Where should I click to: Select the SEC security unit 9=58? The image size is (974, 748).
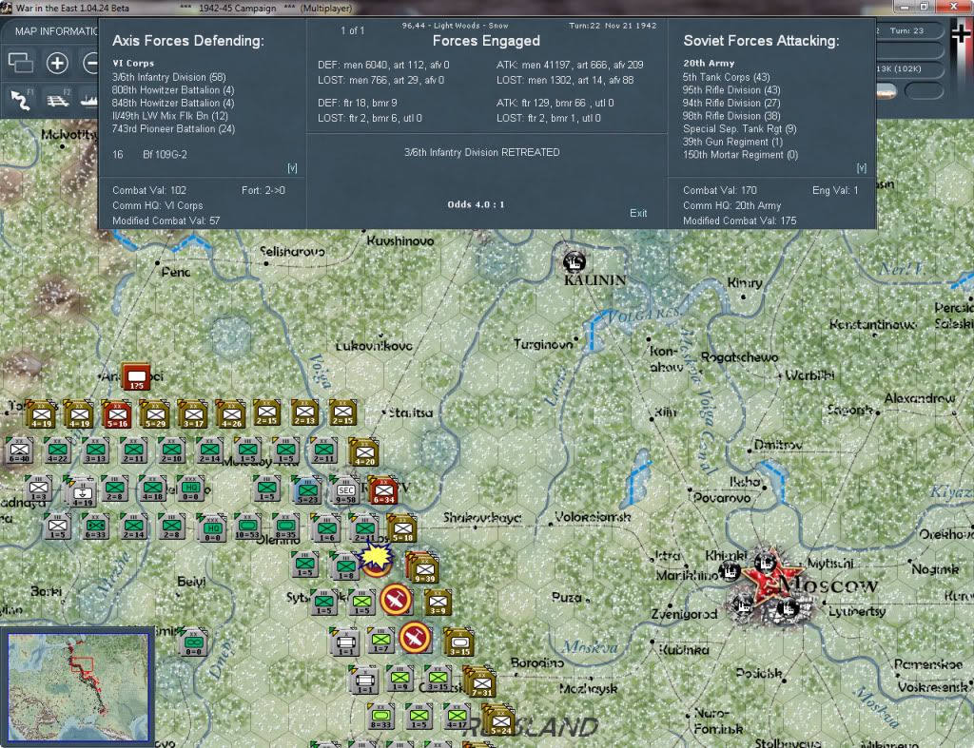point(345,489)
